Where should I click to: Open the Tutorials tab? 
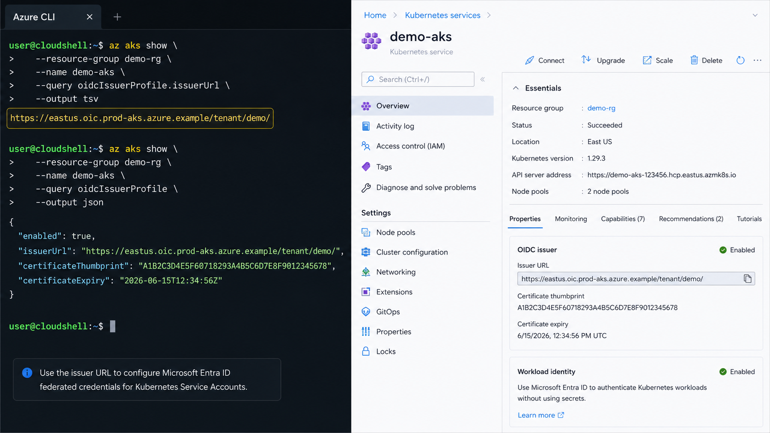tap(749, 219)
